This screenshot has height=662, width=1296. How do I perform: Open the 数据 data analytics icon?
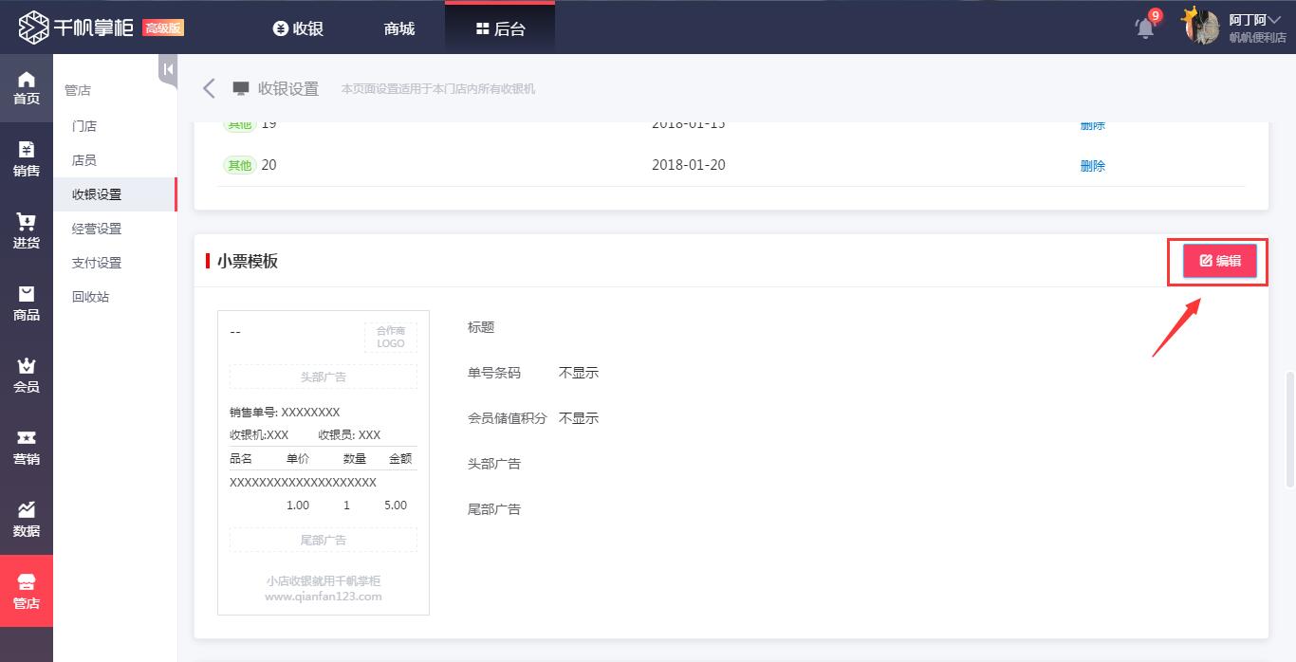(x=26, y=518)
